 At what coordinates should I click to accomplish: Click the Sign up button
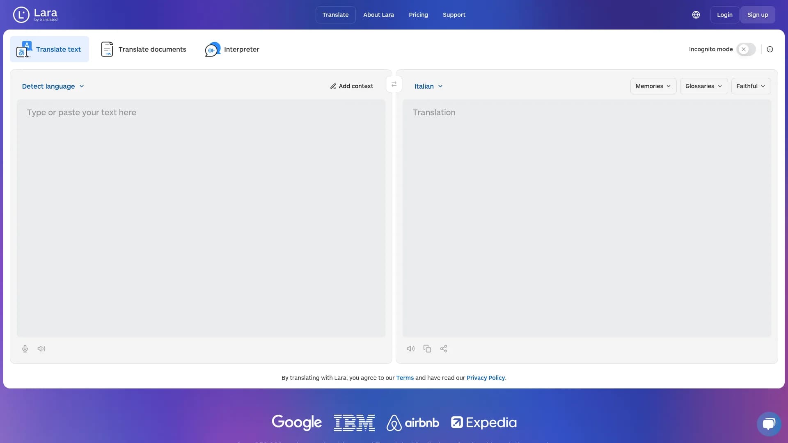tap(758, 15)
